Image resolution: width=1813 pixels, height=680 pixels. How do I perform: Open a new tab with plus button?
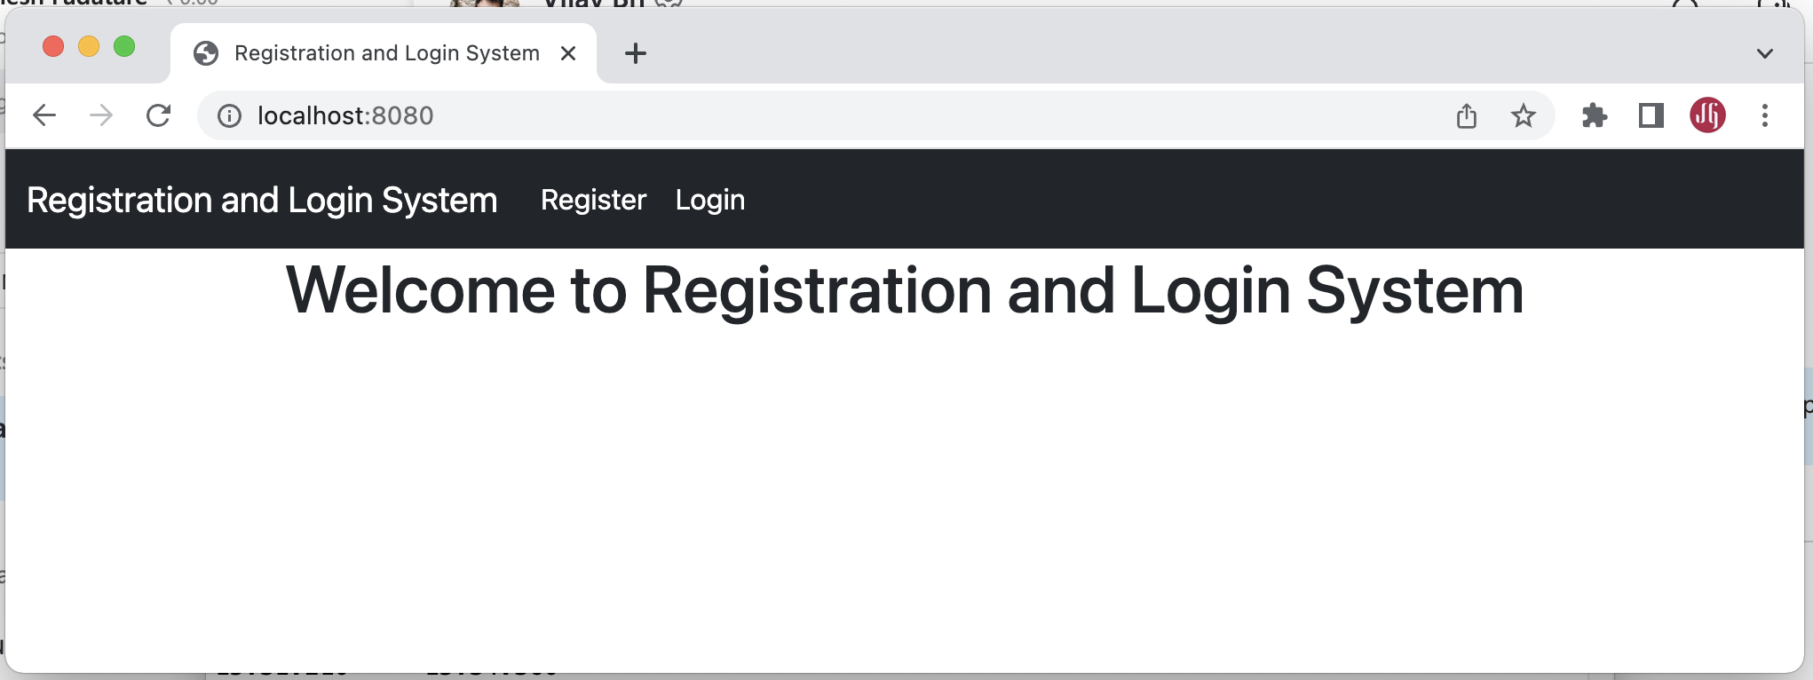tap(636, 53)
